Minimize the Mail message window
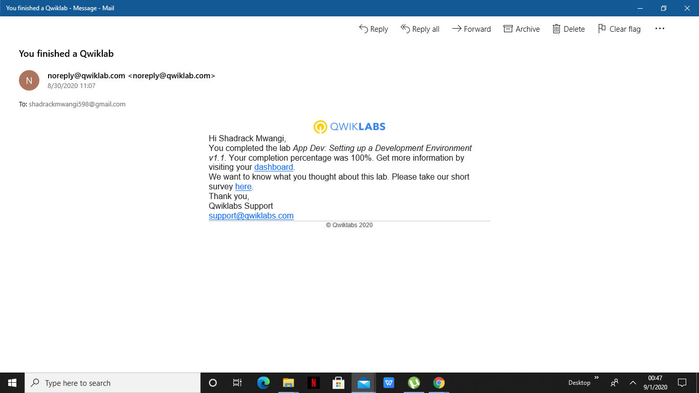 click(640, 8)
